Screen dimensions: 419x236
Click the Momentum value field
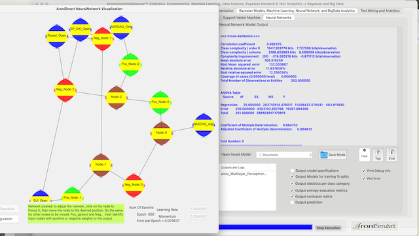[x=198, y=216]
